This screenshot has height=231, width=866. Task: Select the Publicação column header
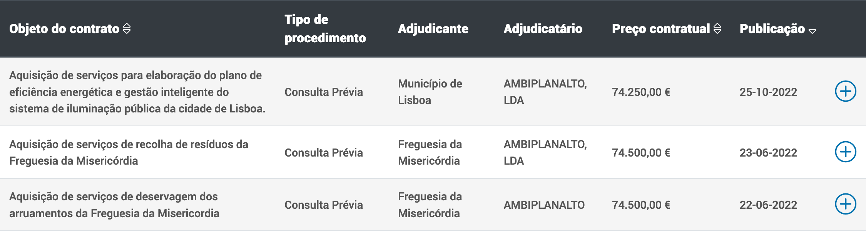tap(772, 28)
